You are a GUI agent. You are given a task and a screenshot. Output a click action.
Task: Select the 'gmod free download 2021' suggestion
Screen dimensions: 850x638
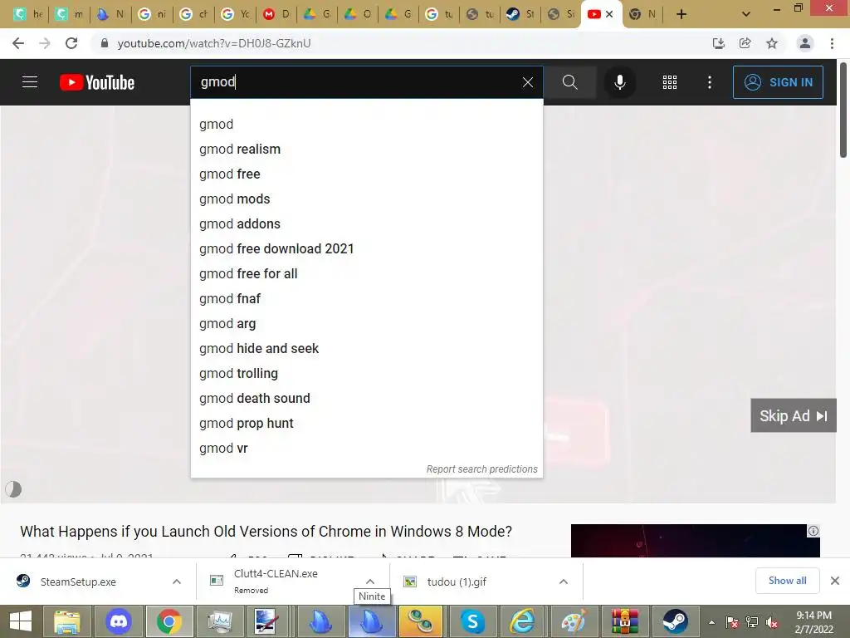[366, 249]
